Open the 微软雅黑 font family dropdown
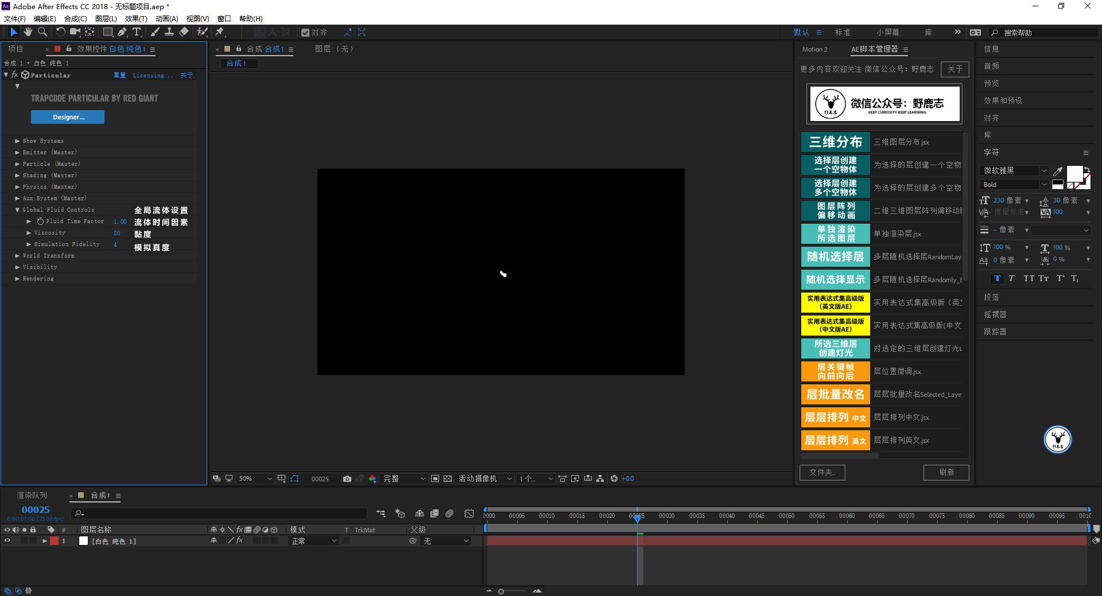1102x596 pixels. click(x=1015, y=170)
